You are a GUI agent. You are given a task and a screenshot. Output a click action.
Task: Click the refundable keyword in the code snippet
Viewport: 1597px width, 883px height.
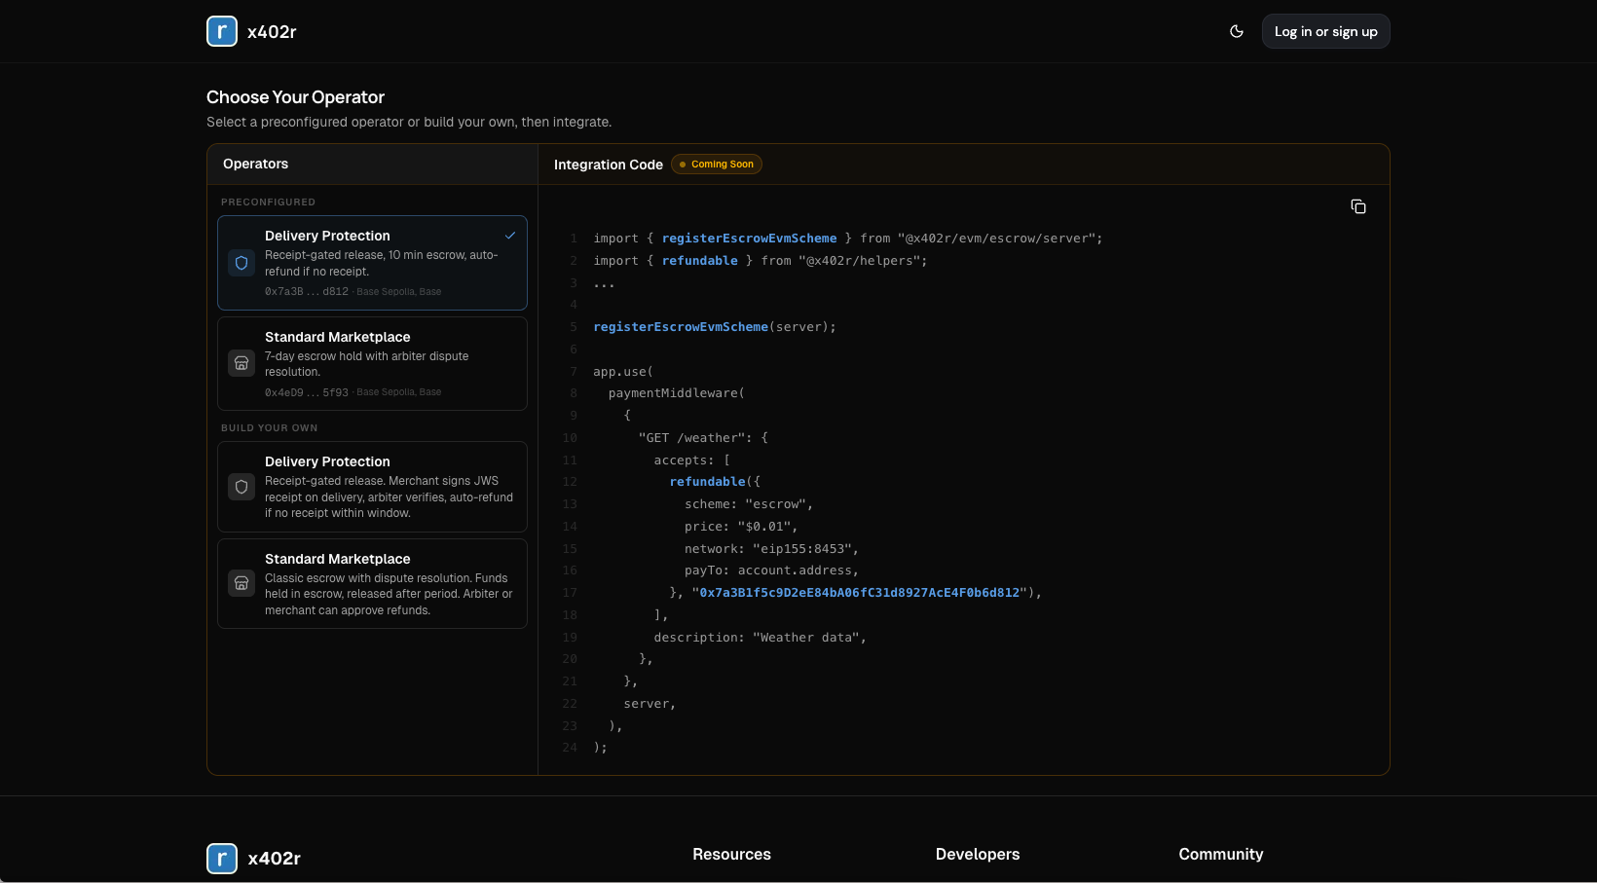pos(700,260)
